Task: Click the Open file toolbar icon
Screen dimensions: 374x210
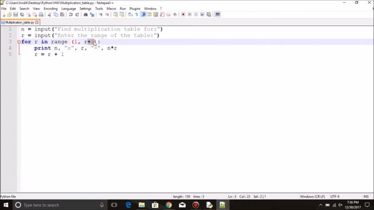Action: click(x=9, y=15)
